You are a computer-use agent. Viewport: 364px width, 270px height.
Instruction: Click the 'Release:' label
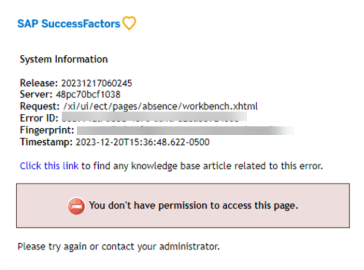[39, 83]
